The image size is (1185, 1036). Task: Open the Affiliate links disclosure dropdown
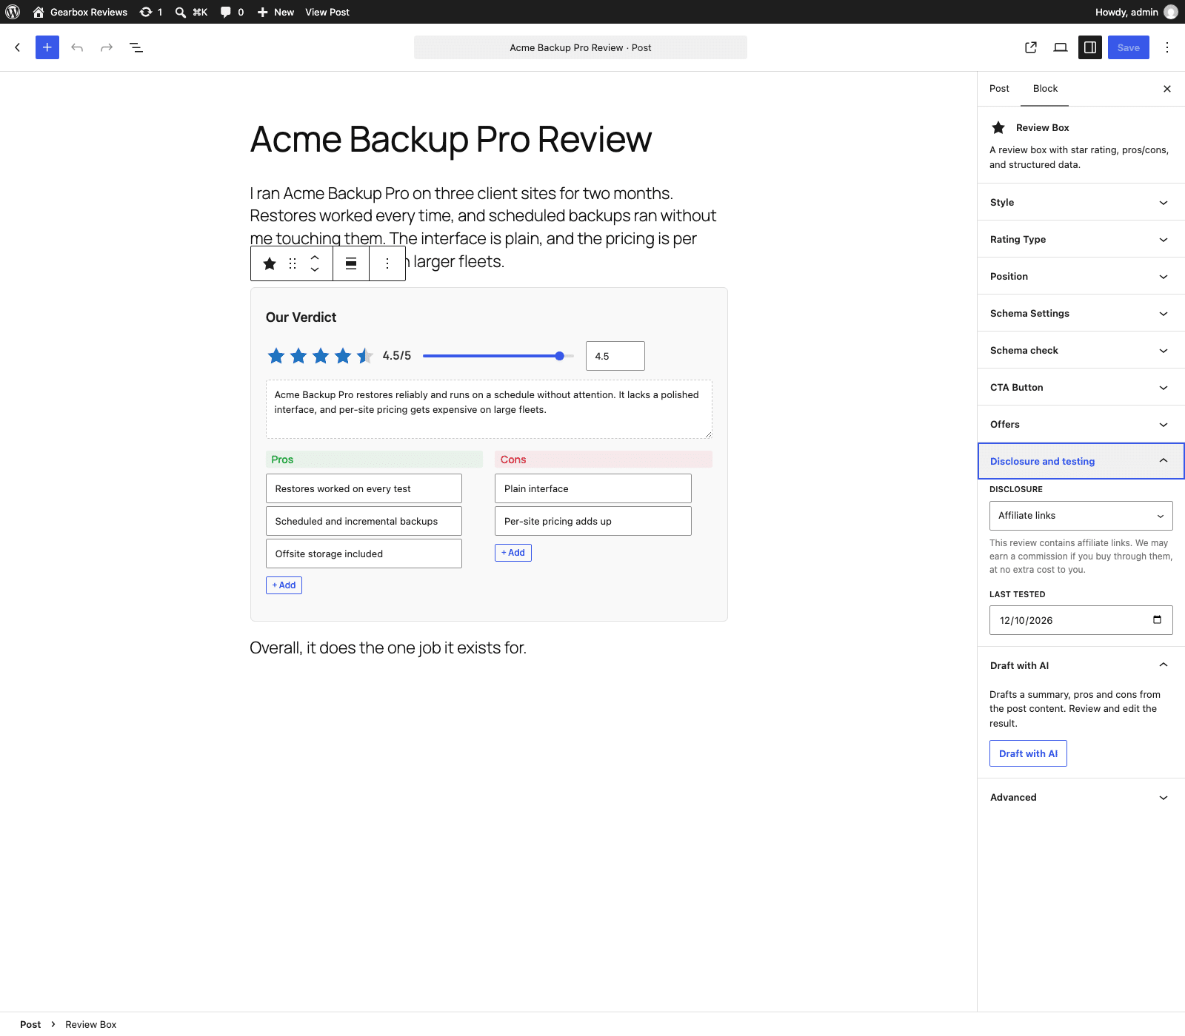[x=1081, y=516]
